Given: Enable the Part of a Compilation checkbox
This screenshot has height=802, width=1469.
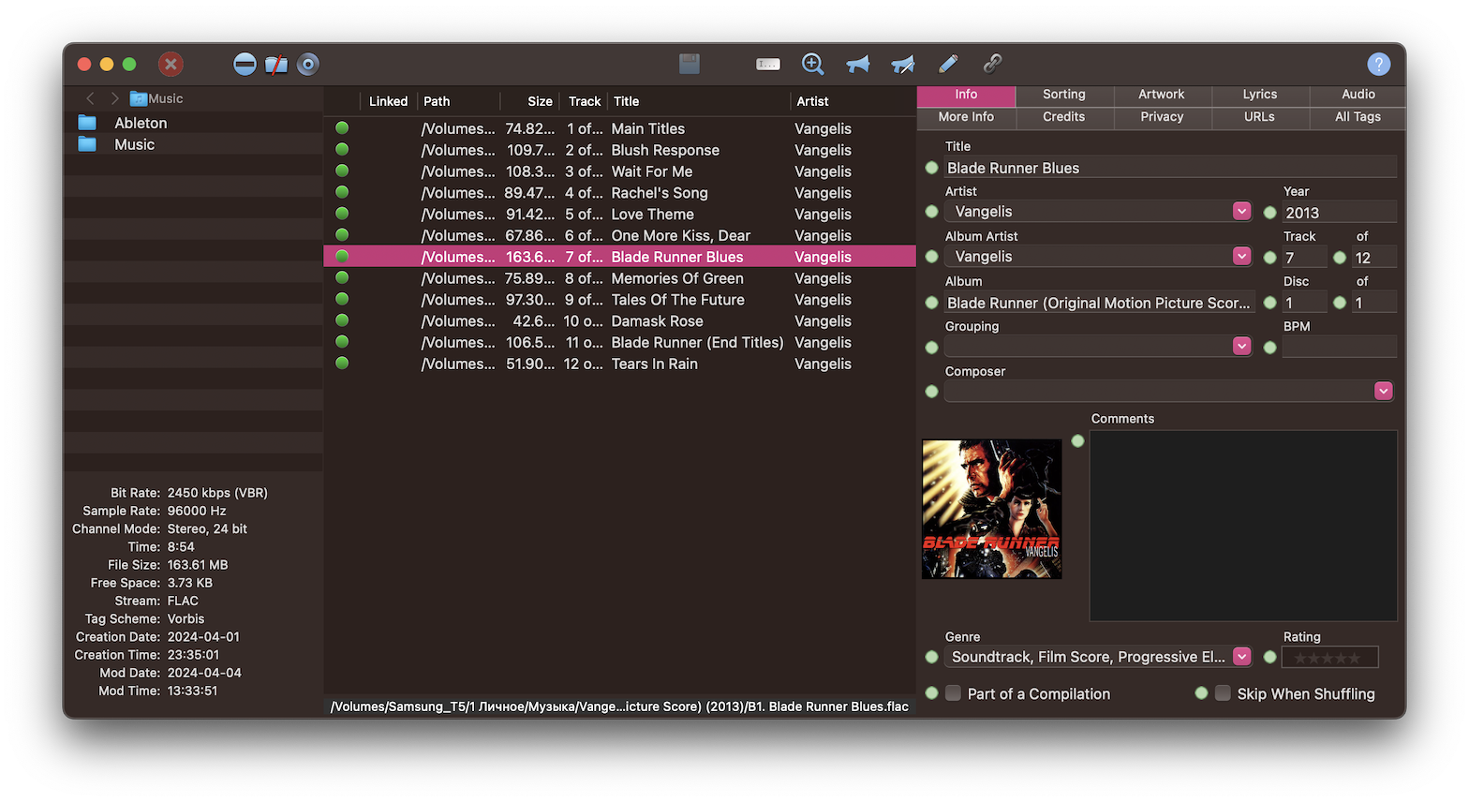Looking at the screenshot, I should [954, 693].
